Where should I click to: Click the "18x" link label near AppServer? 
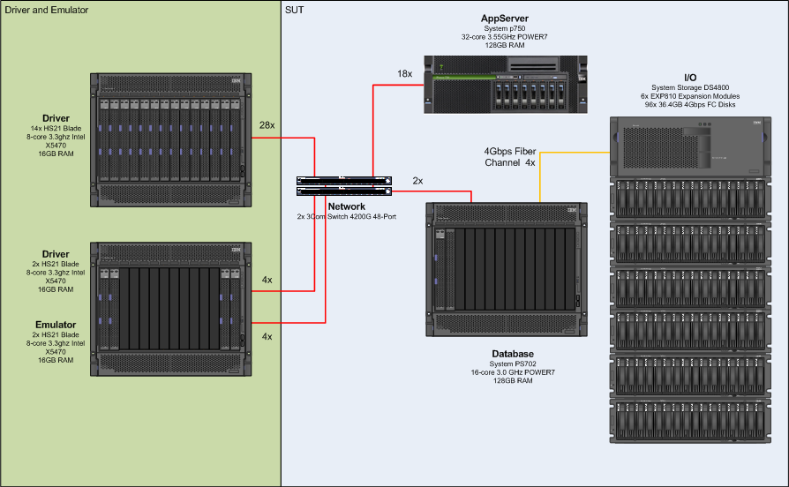click(404, 74)
